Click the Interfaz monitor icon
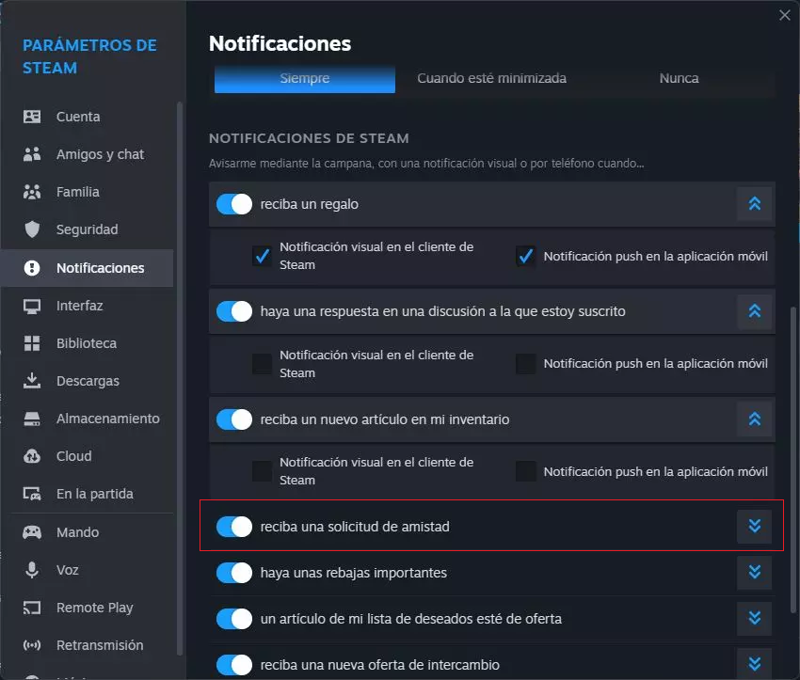This screenshot has width=800, height=680. point(32,306)
